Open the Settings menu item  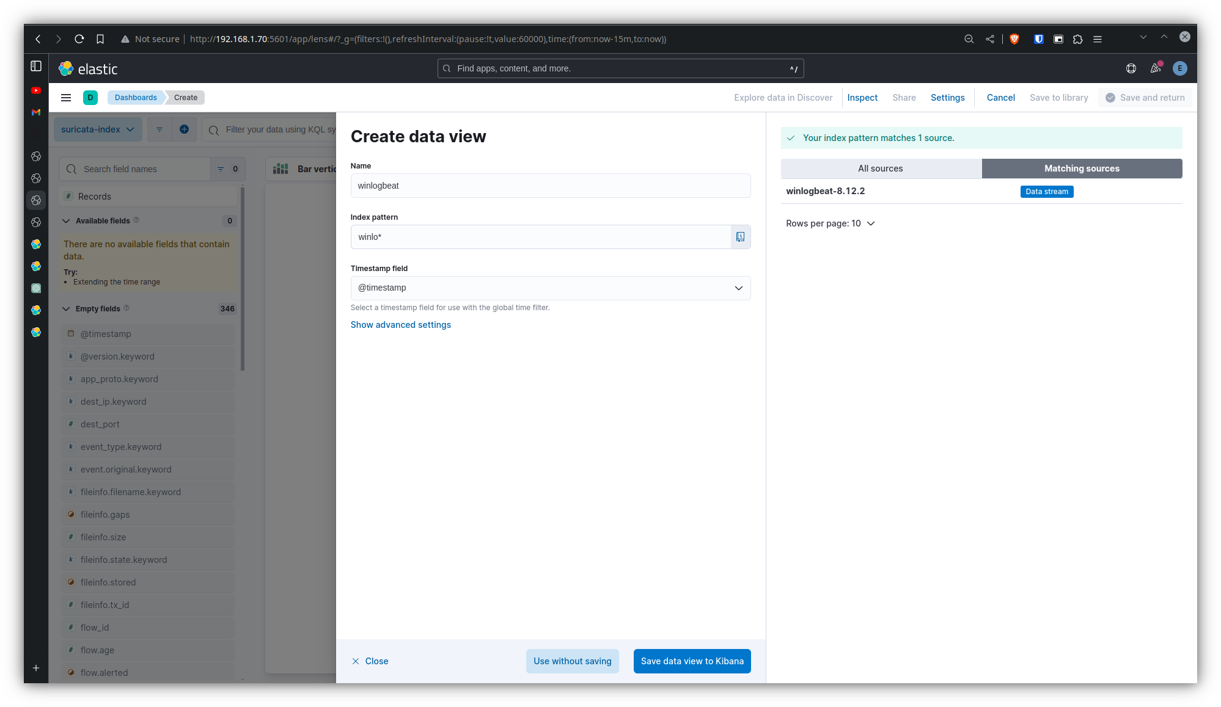tap(947, 98)
